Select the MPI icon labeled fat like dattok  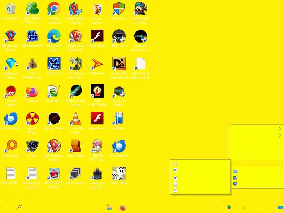click(x=32, y=36)
